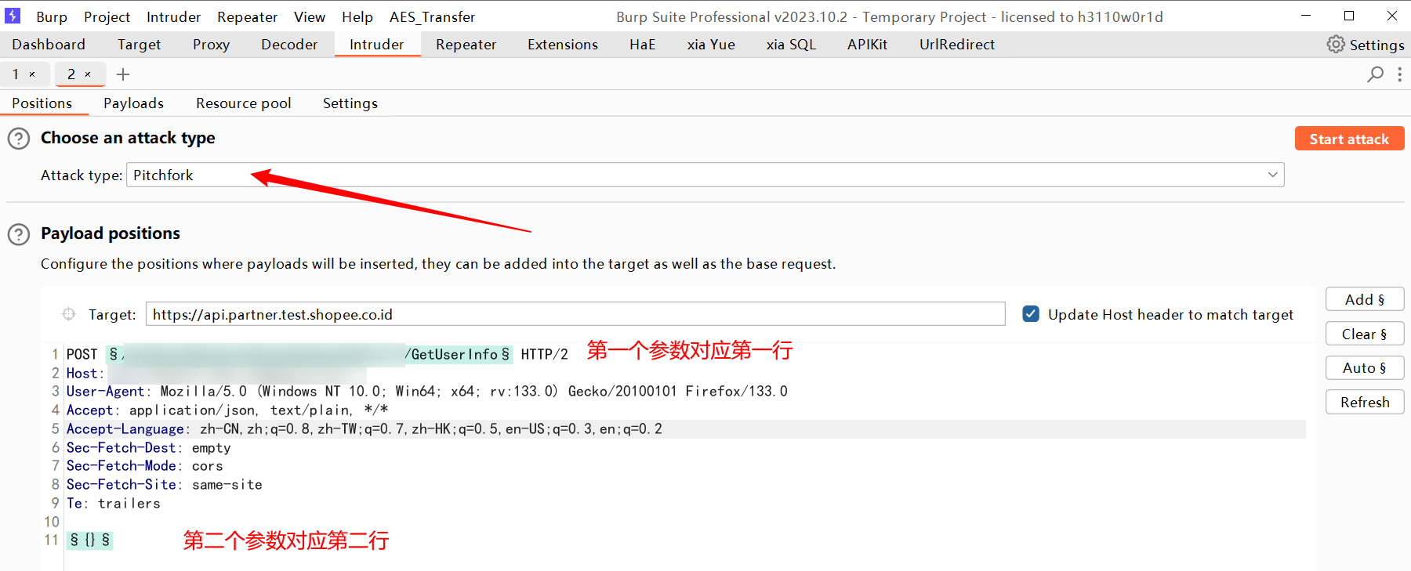
Task: Click into the Target URL field
Action: coord(575,314)
